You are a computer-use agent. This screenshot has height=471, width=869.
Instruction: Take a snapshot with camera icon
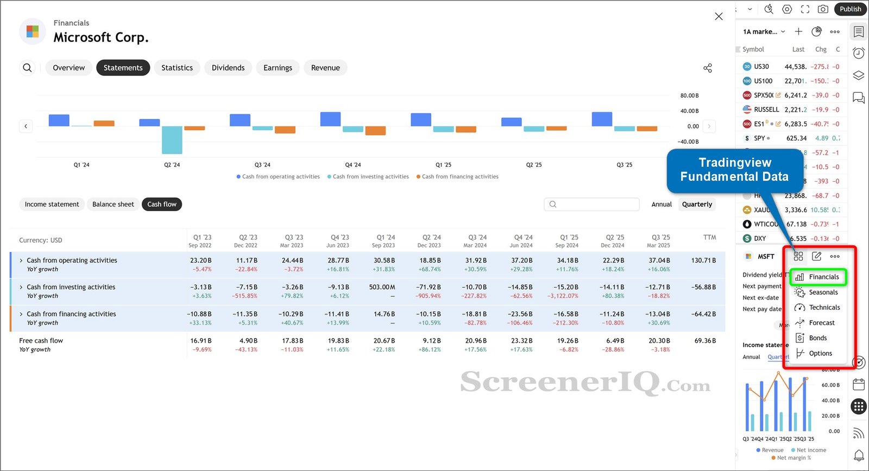(x=823, y=9)
